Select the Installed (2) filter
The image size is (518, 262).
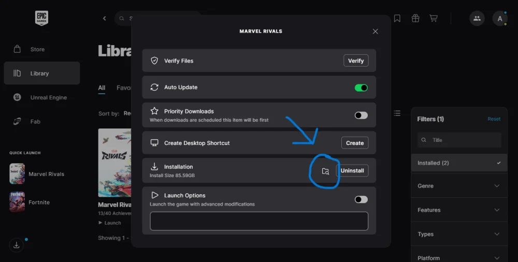459,163
